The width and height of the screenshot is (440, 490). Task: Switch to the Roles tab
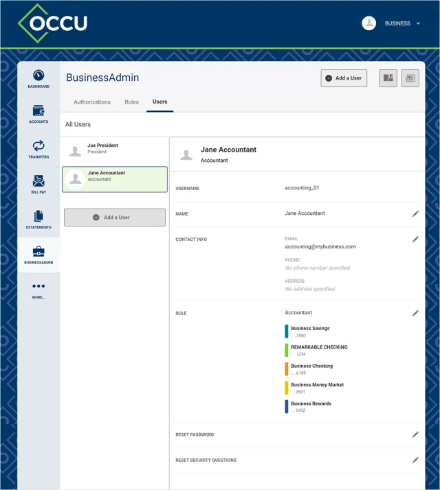click(x=131, y=102)
